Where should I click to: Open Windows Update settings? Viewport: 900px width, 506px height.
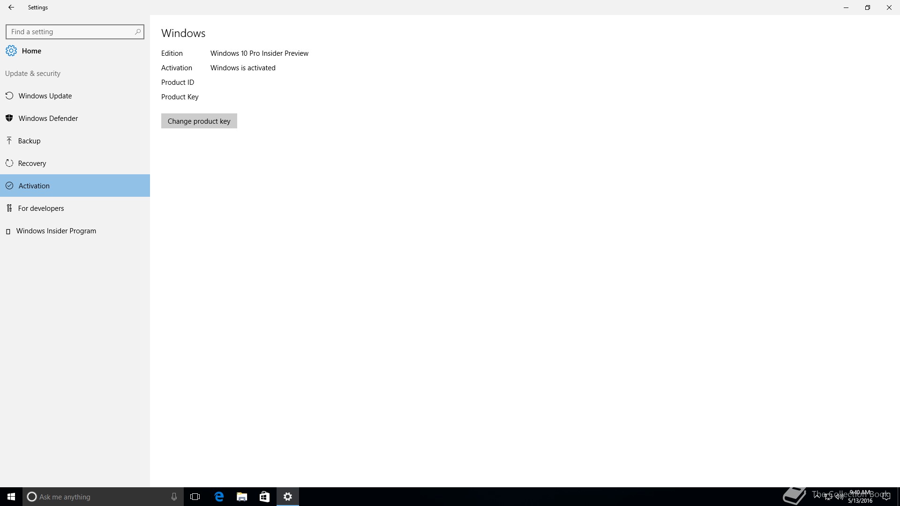click(x=75, y=96)
